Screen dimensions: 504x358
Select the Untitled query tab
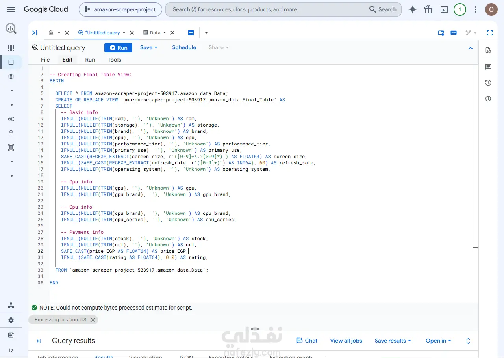tap(99, 33)
